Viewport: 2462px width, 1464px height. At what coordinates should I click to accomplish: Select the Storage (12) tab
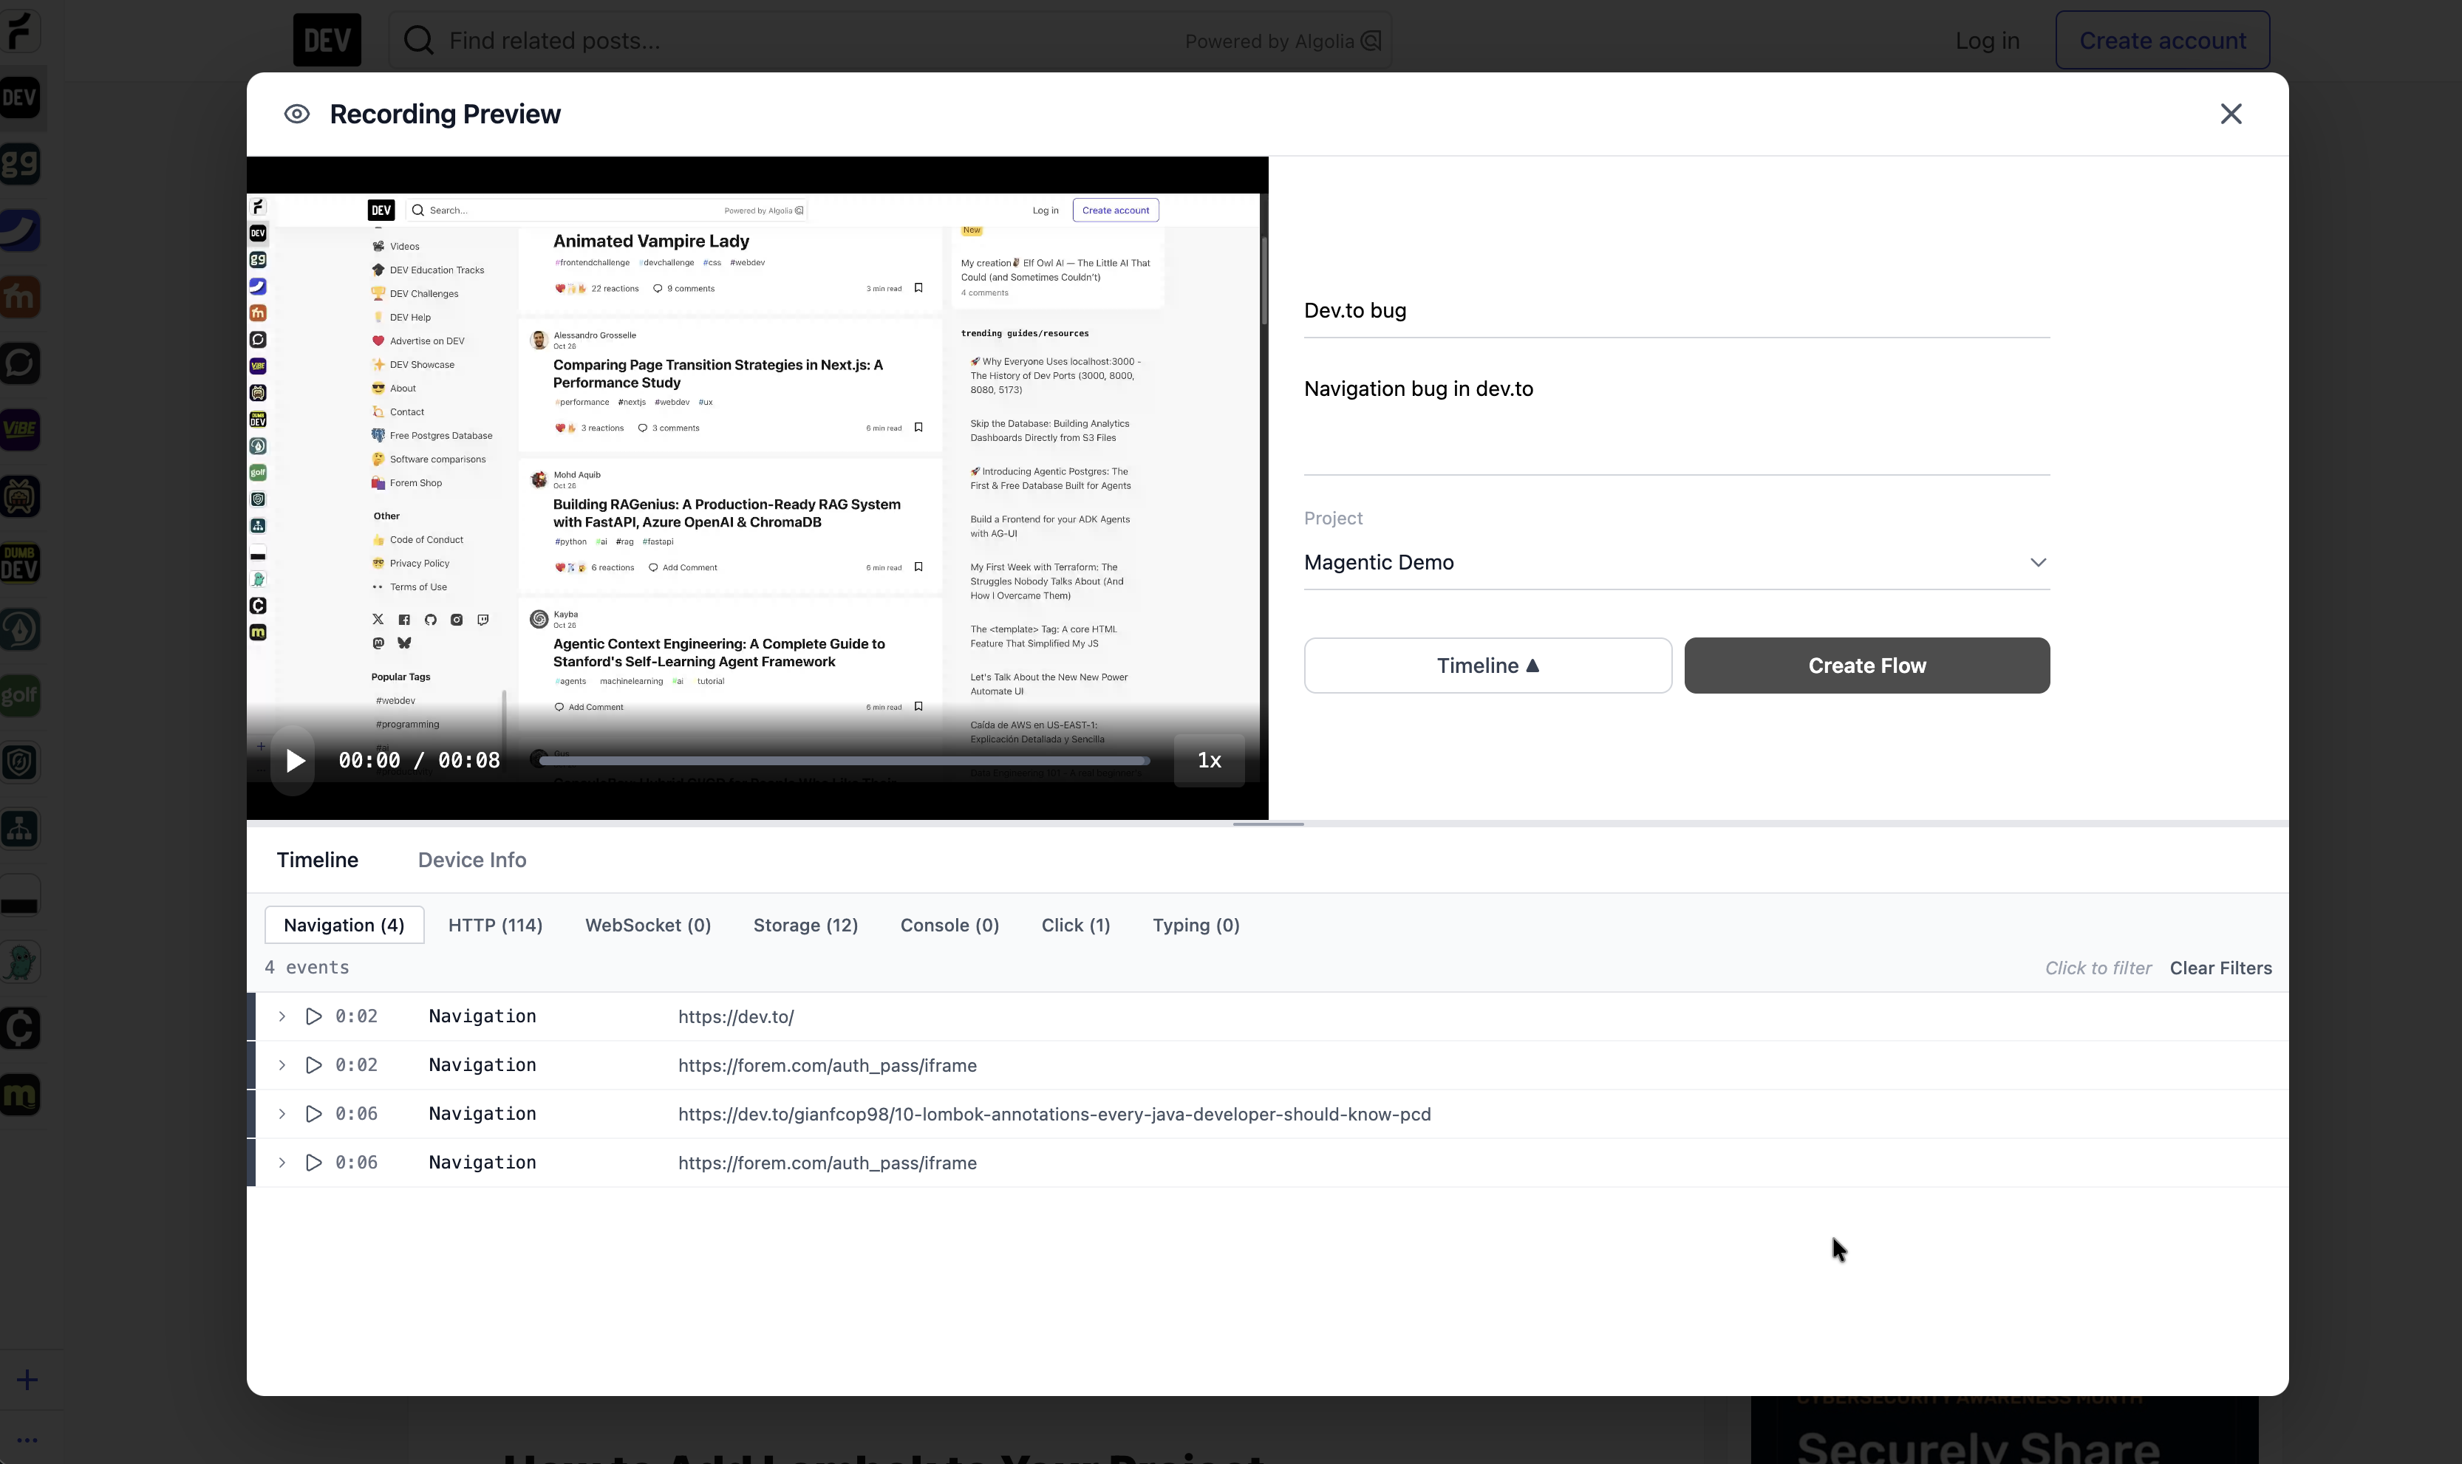pos(805,926)
